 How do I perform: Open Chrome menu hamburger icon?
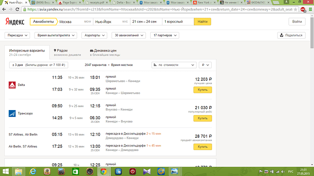[x=310, y=10]
